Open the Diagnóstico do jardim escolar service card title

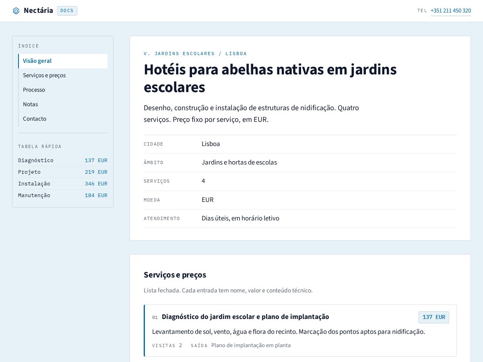pos(246,317)
